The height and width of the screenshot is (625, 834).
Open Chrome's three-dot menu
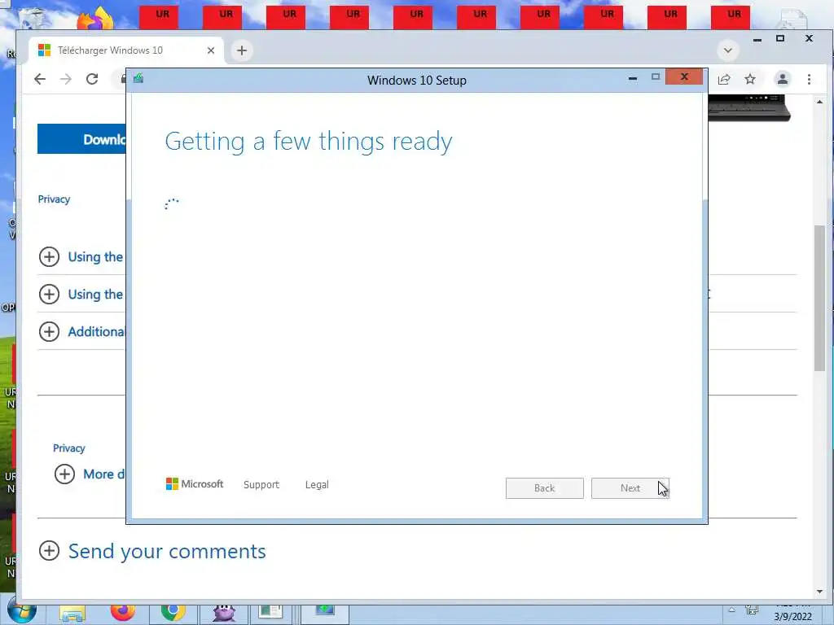tap(809, 79)
